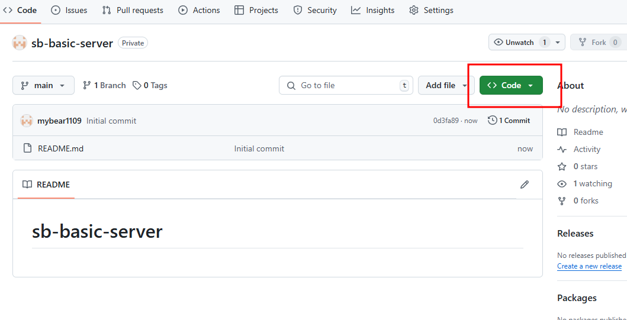
Task: View the 1 watching link
Action: [584, 184]
